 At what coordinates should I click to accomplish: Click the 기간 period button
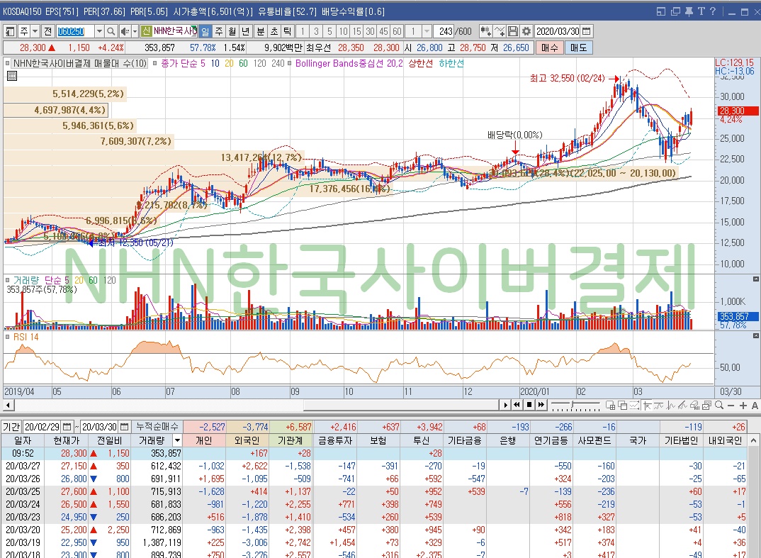[x=11, y=427]
